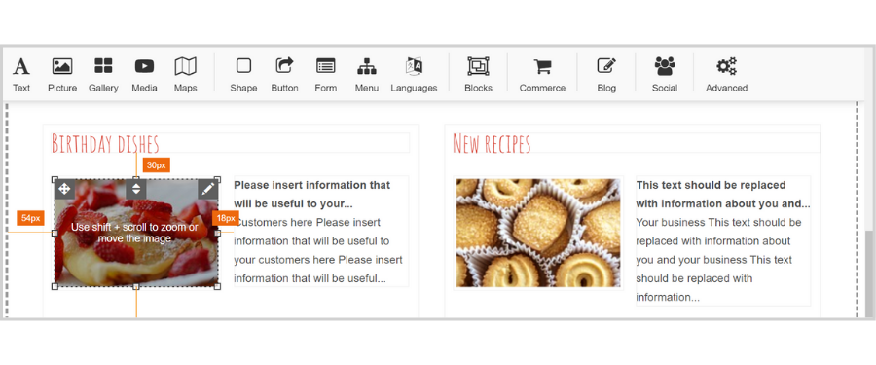Select the Text tool
876x365 pixels.
pyautogui.click(x=21, y=74)
